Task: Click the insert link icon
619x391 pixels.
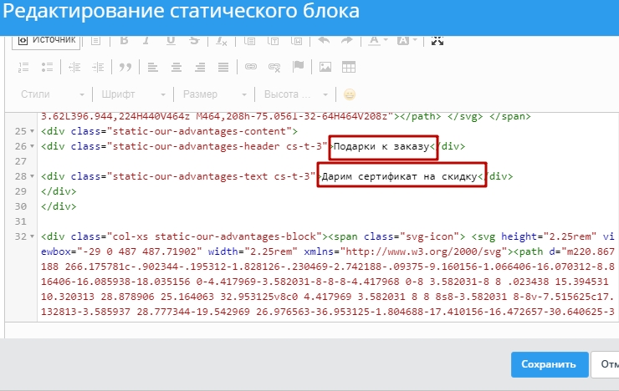Action: [x=250, y=67]
